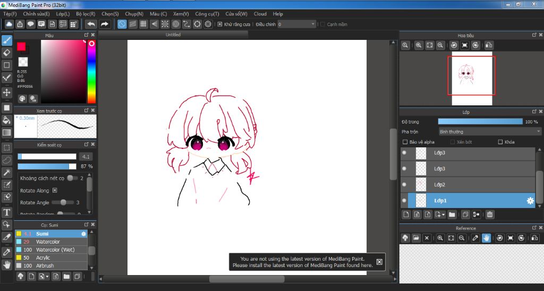Enable the grid snap icon
This screenshot has width=544, height=291.
click(143, 24)
